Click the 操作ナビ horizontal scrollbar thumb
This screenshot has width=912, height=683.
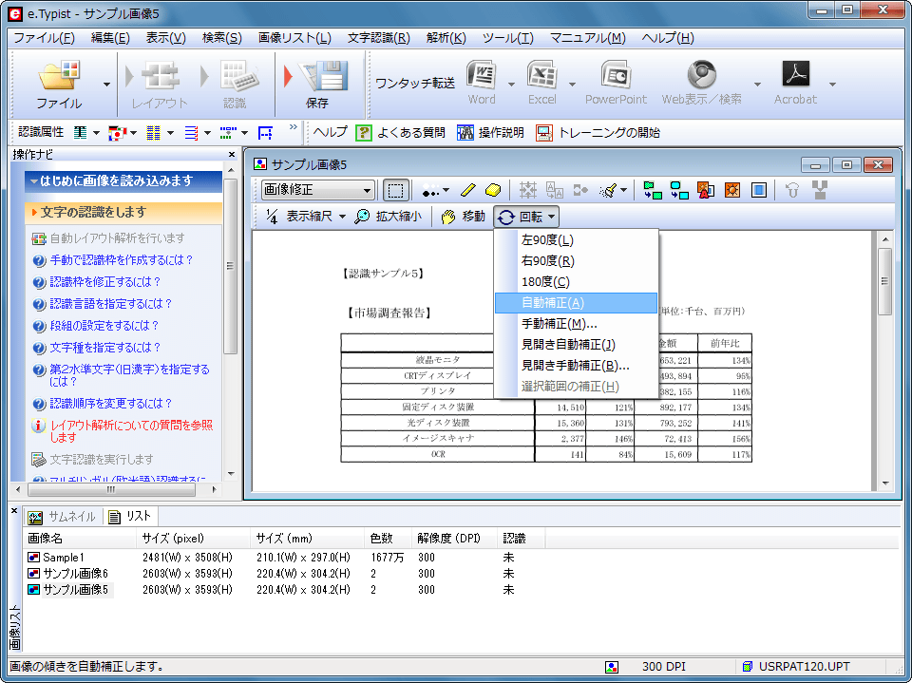point(111,490)
